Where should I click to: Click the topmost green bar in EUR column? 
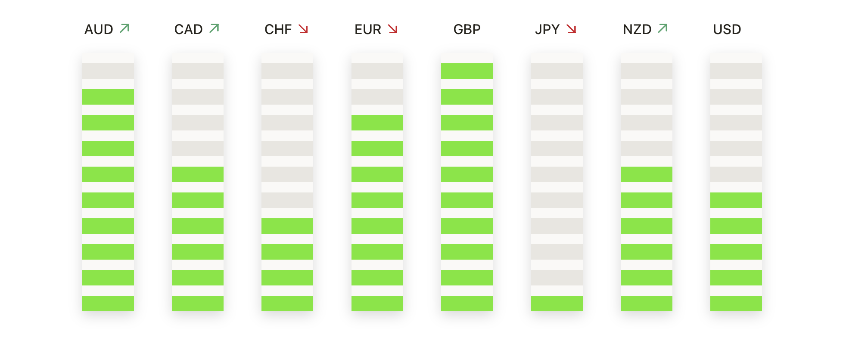tap(377, 123)
